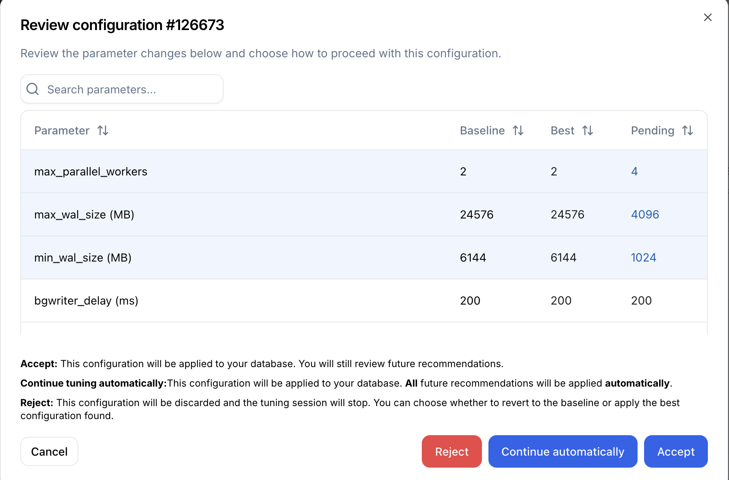This screenshot has width=729, height=480.
Task: Sort by Parameter using its arrows icon
Action: point(103,130)
